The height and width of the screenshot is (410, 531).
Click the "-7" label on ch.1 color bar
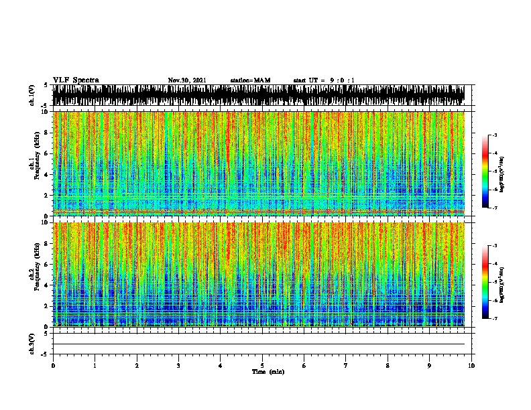coord(495,208)
